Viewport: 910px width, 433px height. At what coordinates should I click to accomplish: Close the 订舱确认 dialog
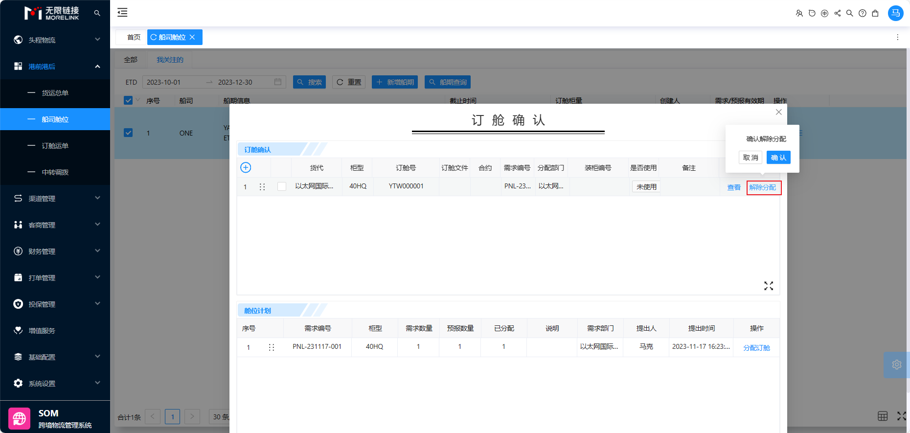point(778,112)
